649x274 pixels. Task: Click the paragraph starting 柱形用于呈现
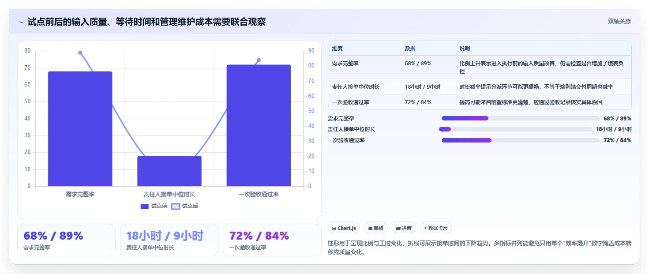pyautogui.click(x=480, y=248)
